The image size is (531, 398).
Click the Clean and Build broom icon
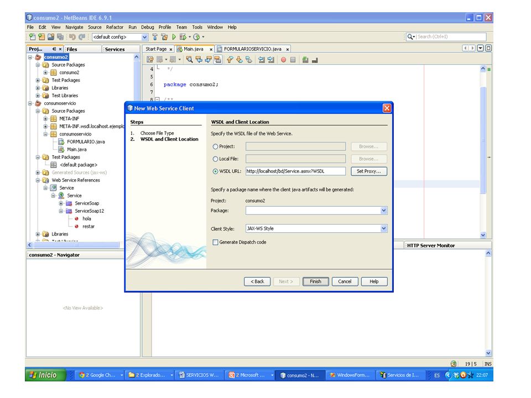pos(164,36)
